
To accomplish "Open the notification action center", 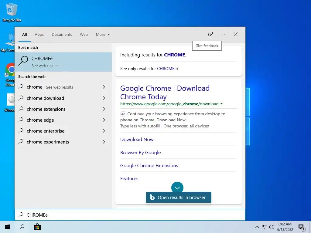I will 302,228.
